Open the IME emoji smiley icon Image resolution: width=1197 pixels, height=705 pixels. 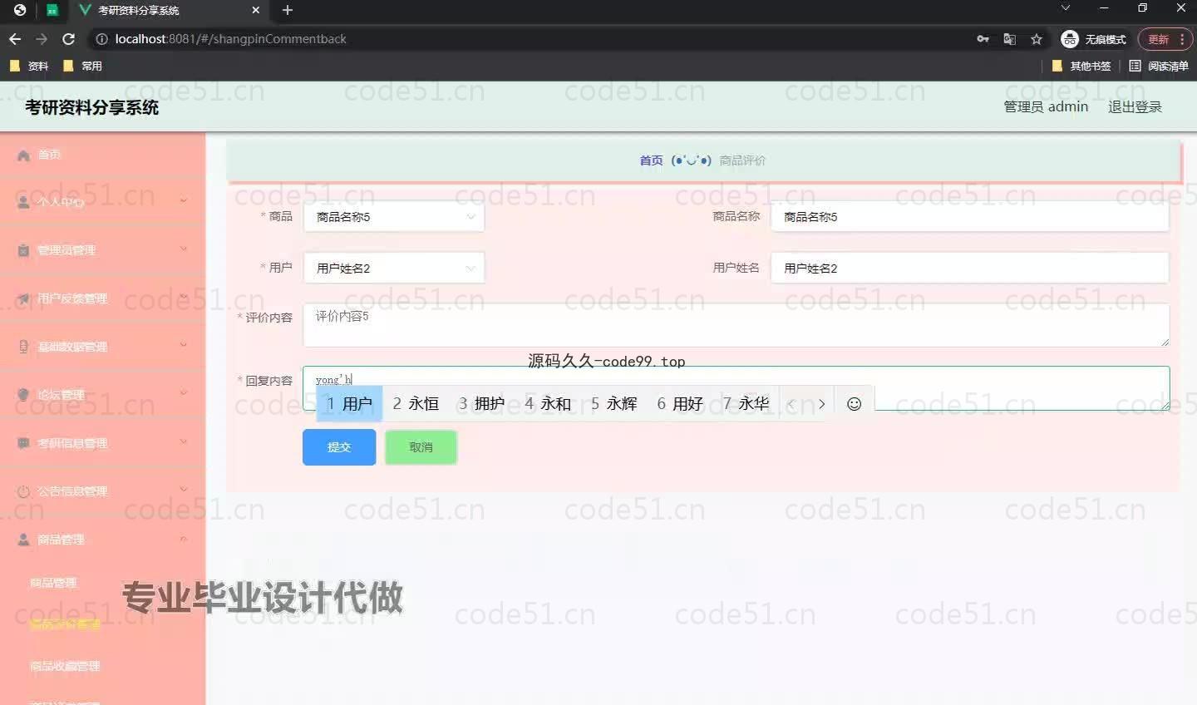pyautogui.click(x=854, y=404)
